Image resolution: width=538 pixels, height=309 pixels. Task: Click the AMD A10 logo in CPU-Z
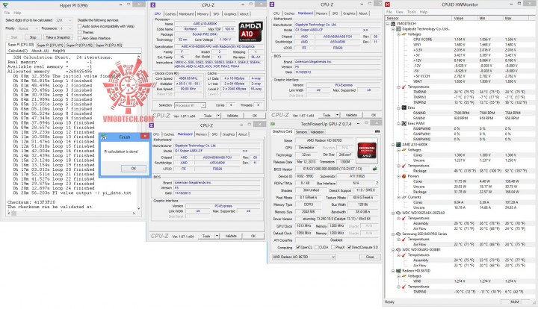[250, 32]
